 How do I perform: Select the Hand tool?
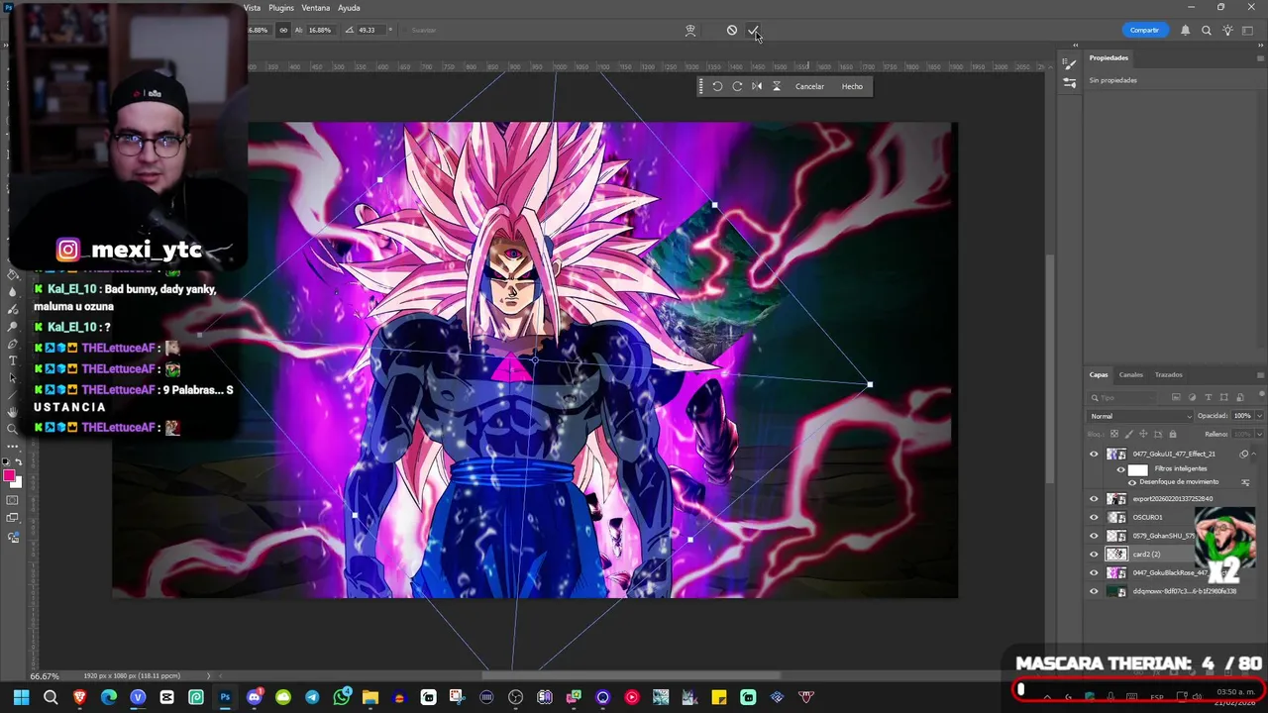(x=13, y=412)
